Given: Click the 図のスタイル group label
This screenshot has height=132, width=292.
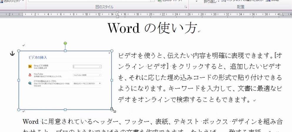Looking at the screenshot, I should (x=104, y=7).
